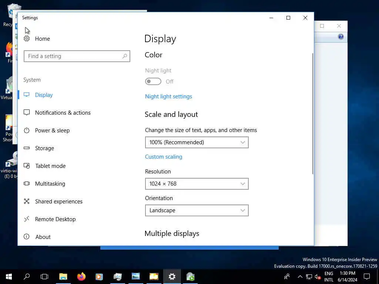Screen dimensions: 379x284
Task: Click the Custom scaling link
Action: 164,157
